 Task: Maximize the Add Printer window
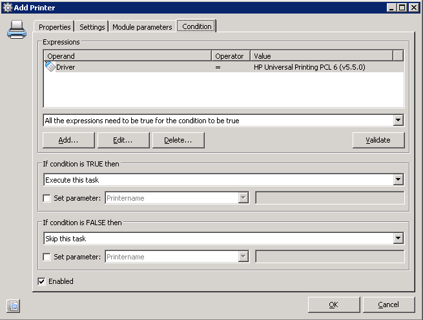(x=402, y=8)
